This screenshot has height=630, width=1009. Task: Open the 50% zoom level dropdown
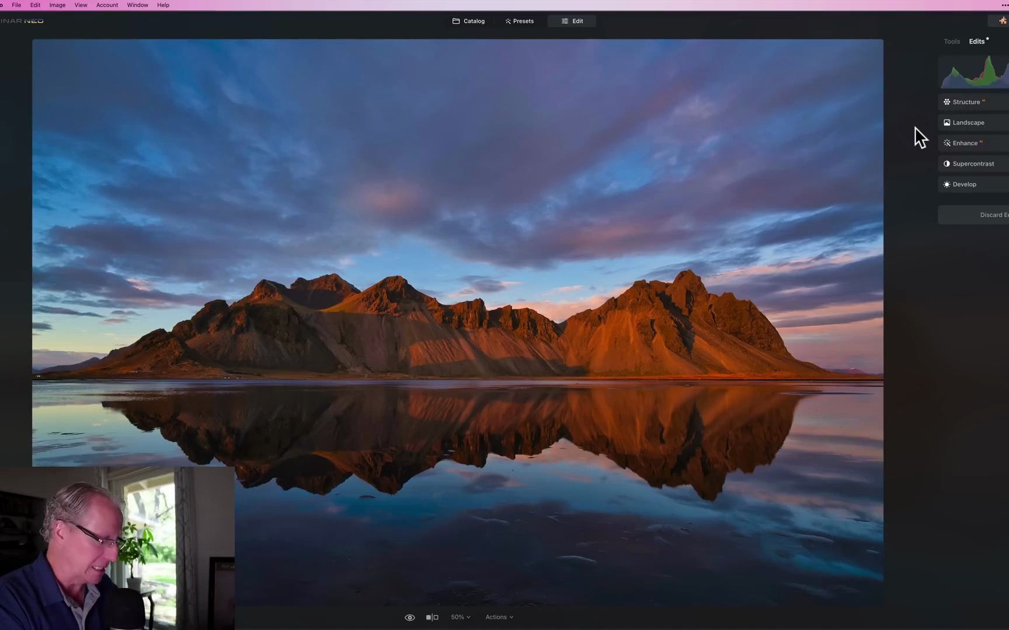(460, 617)
